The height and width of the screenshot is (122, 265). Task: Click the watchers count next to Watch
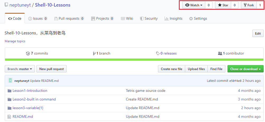(x=209, y=5)
